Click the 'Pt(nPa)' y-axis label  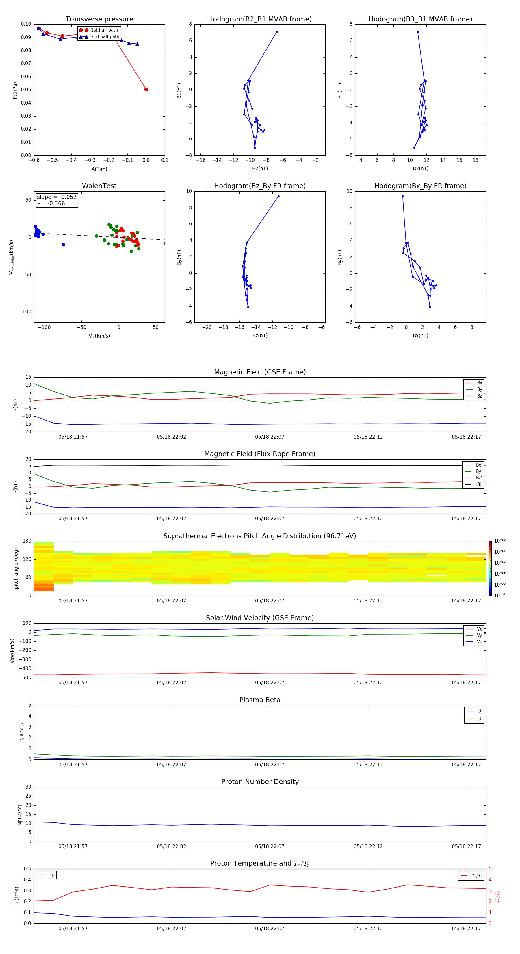click(15, 90)
